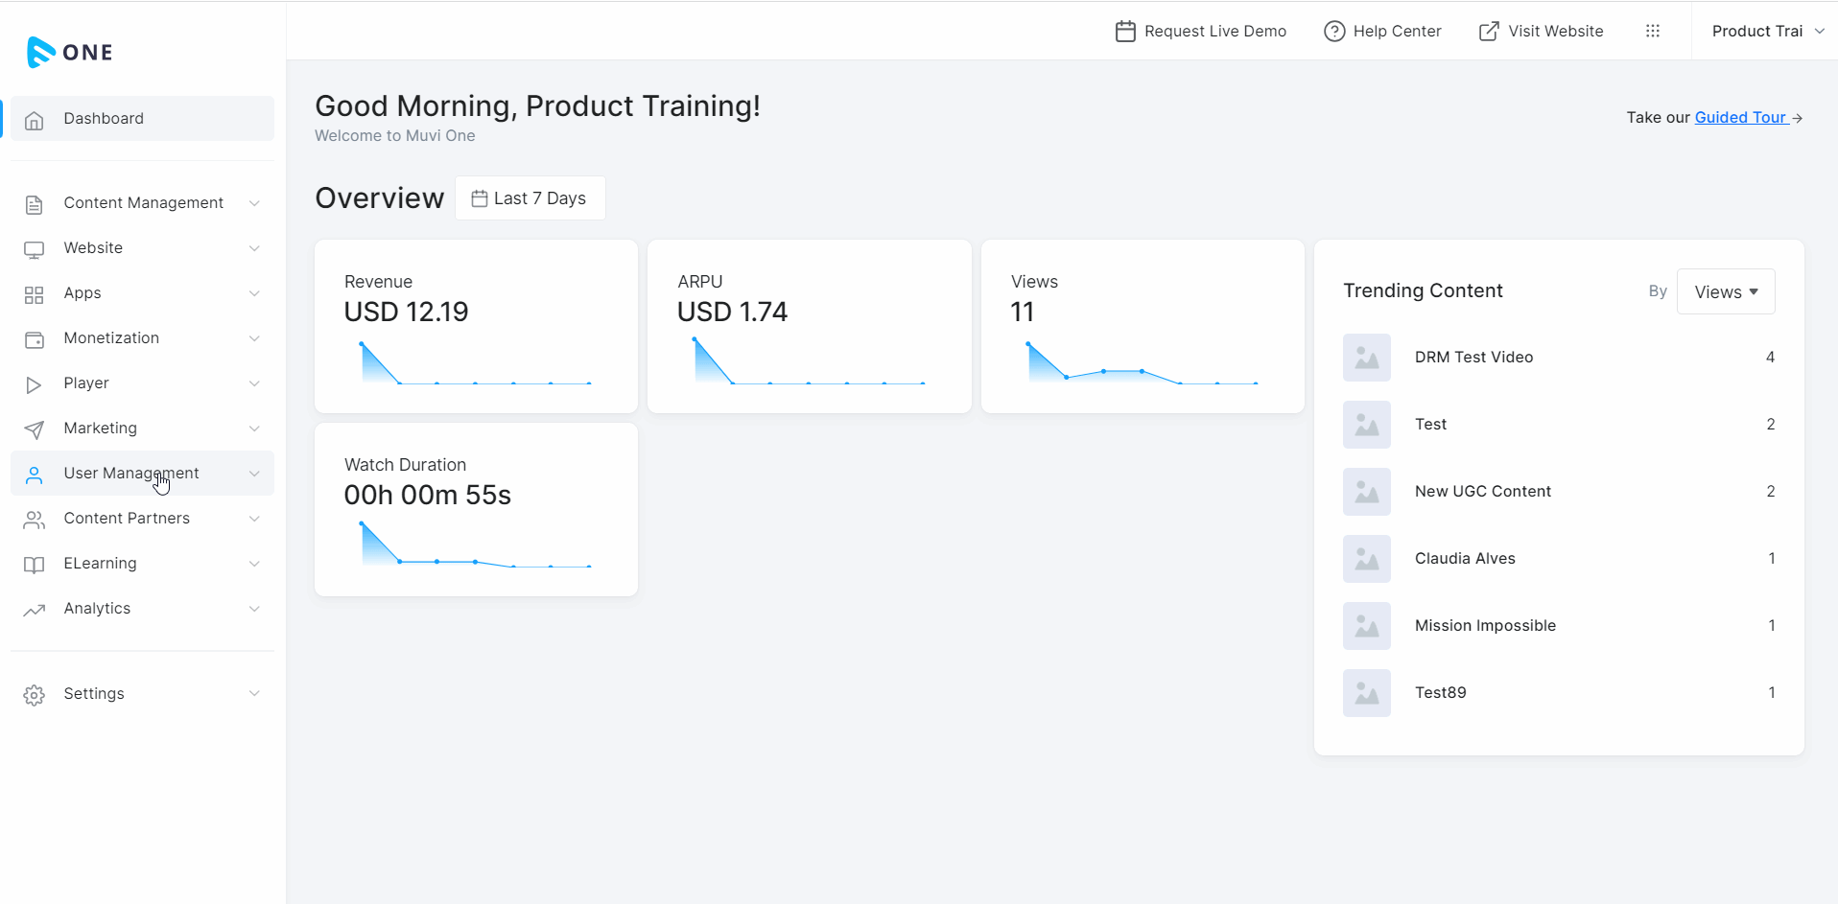Click the Apps grid icon
Viewport: 1838px width, 904px height.
[x=35, y=294]
